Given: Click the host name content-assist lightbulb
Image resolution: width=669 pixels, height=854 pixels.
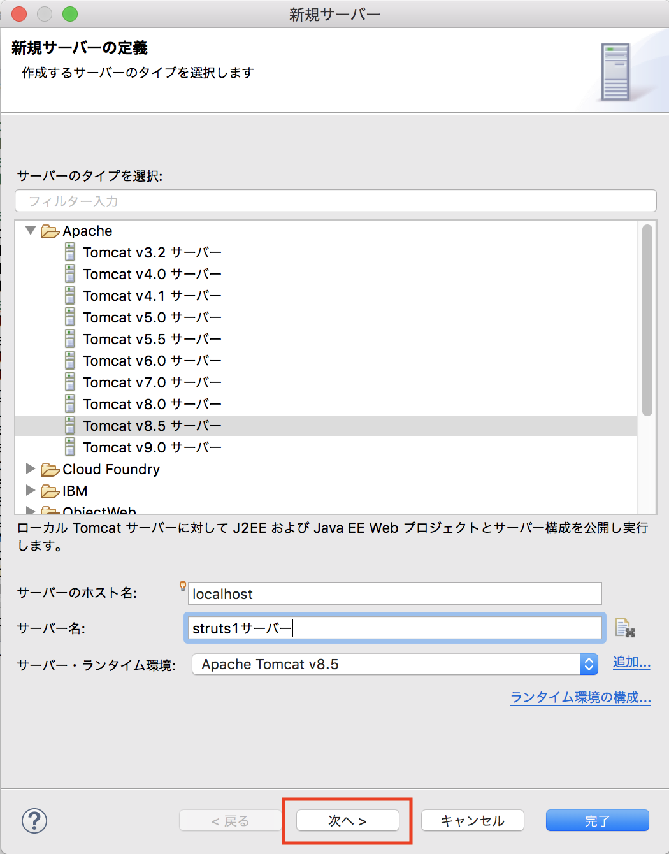Looking at the screenshot, I should click(183, 586).
